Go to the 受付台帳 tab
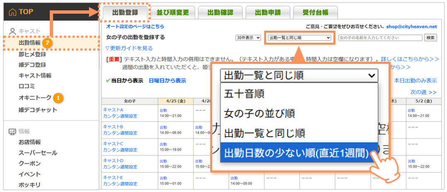The height and width of the screenshot is (192, 447). click(315, 12)
